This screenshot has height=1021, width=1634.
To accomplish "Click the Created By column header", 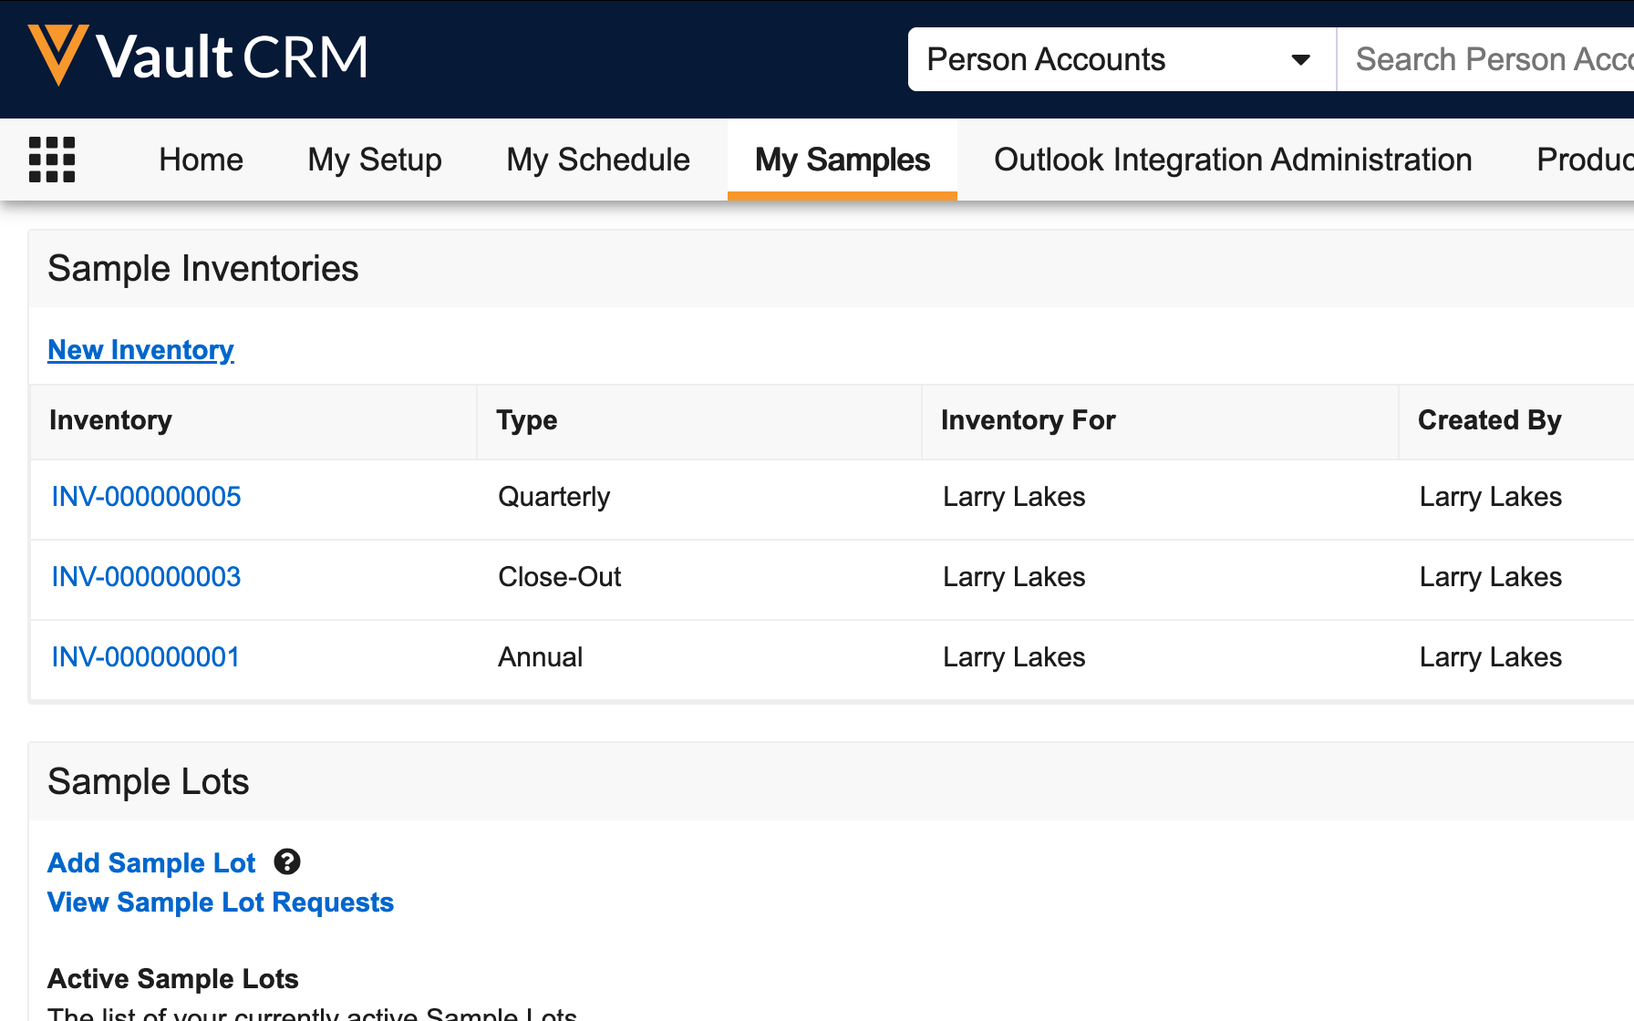I will [1489, 420].
